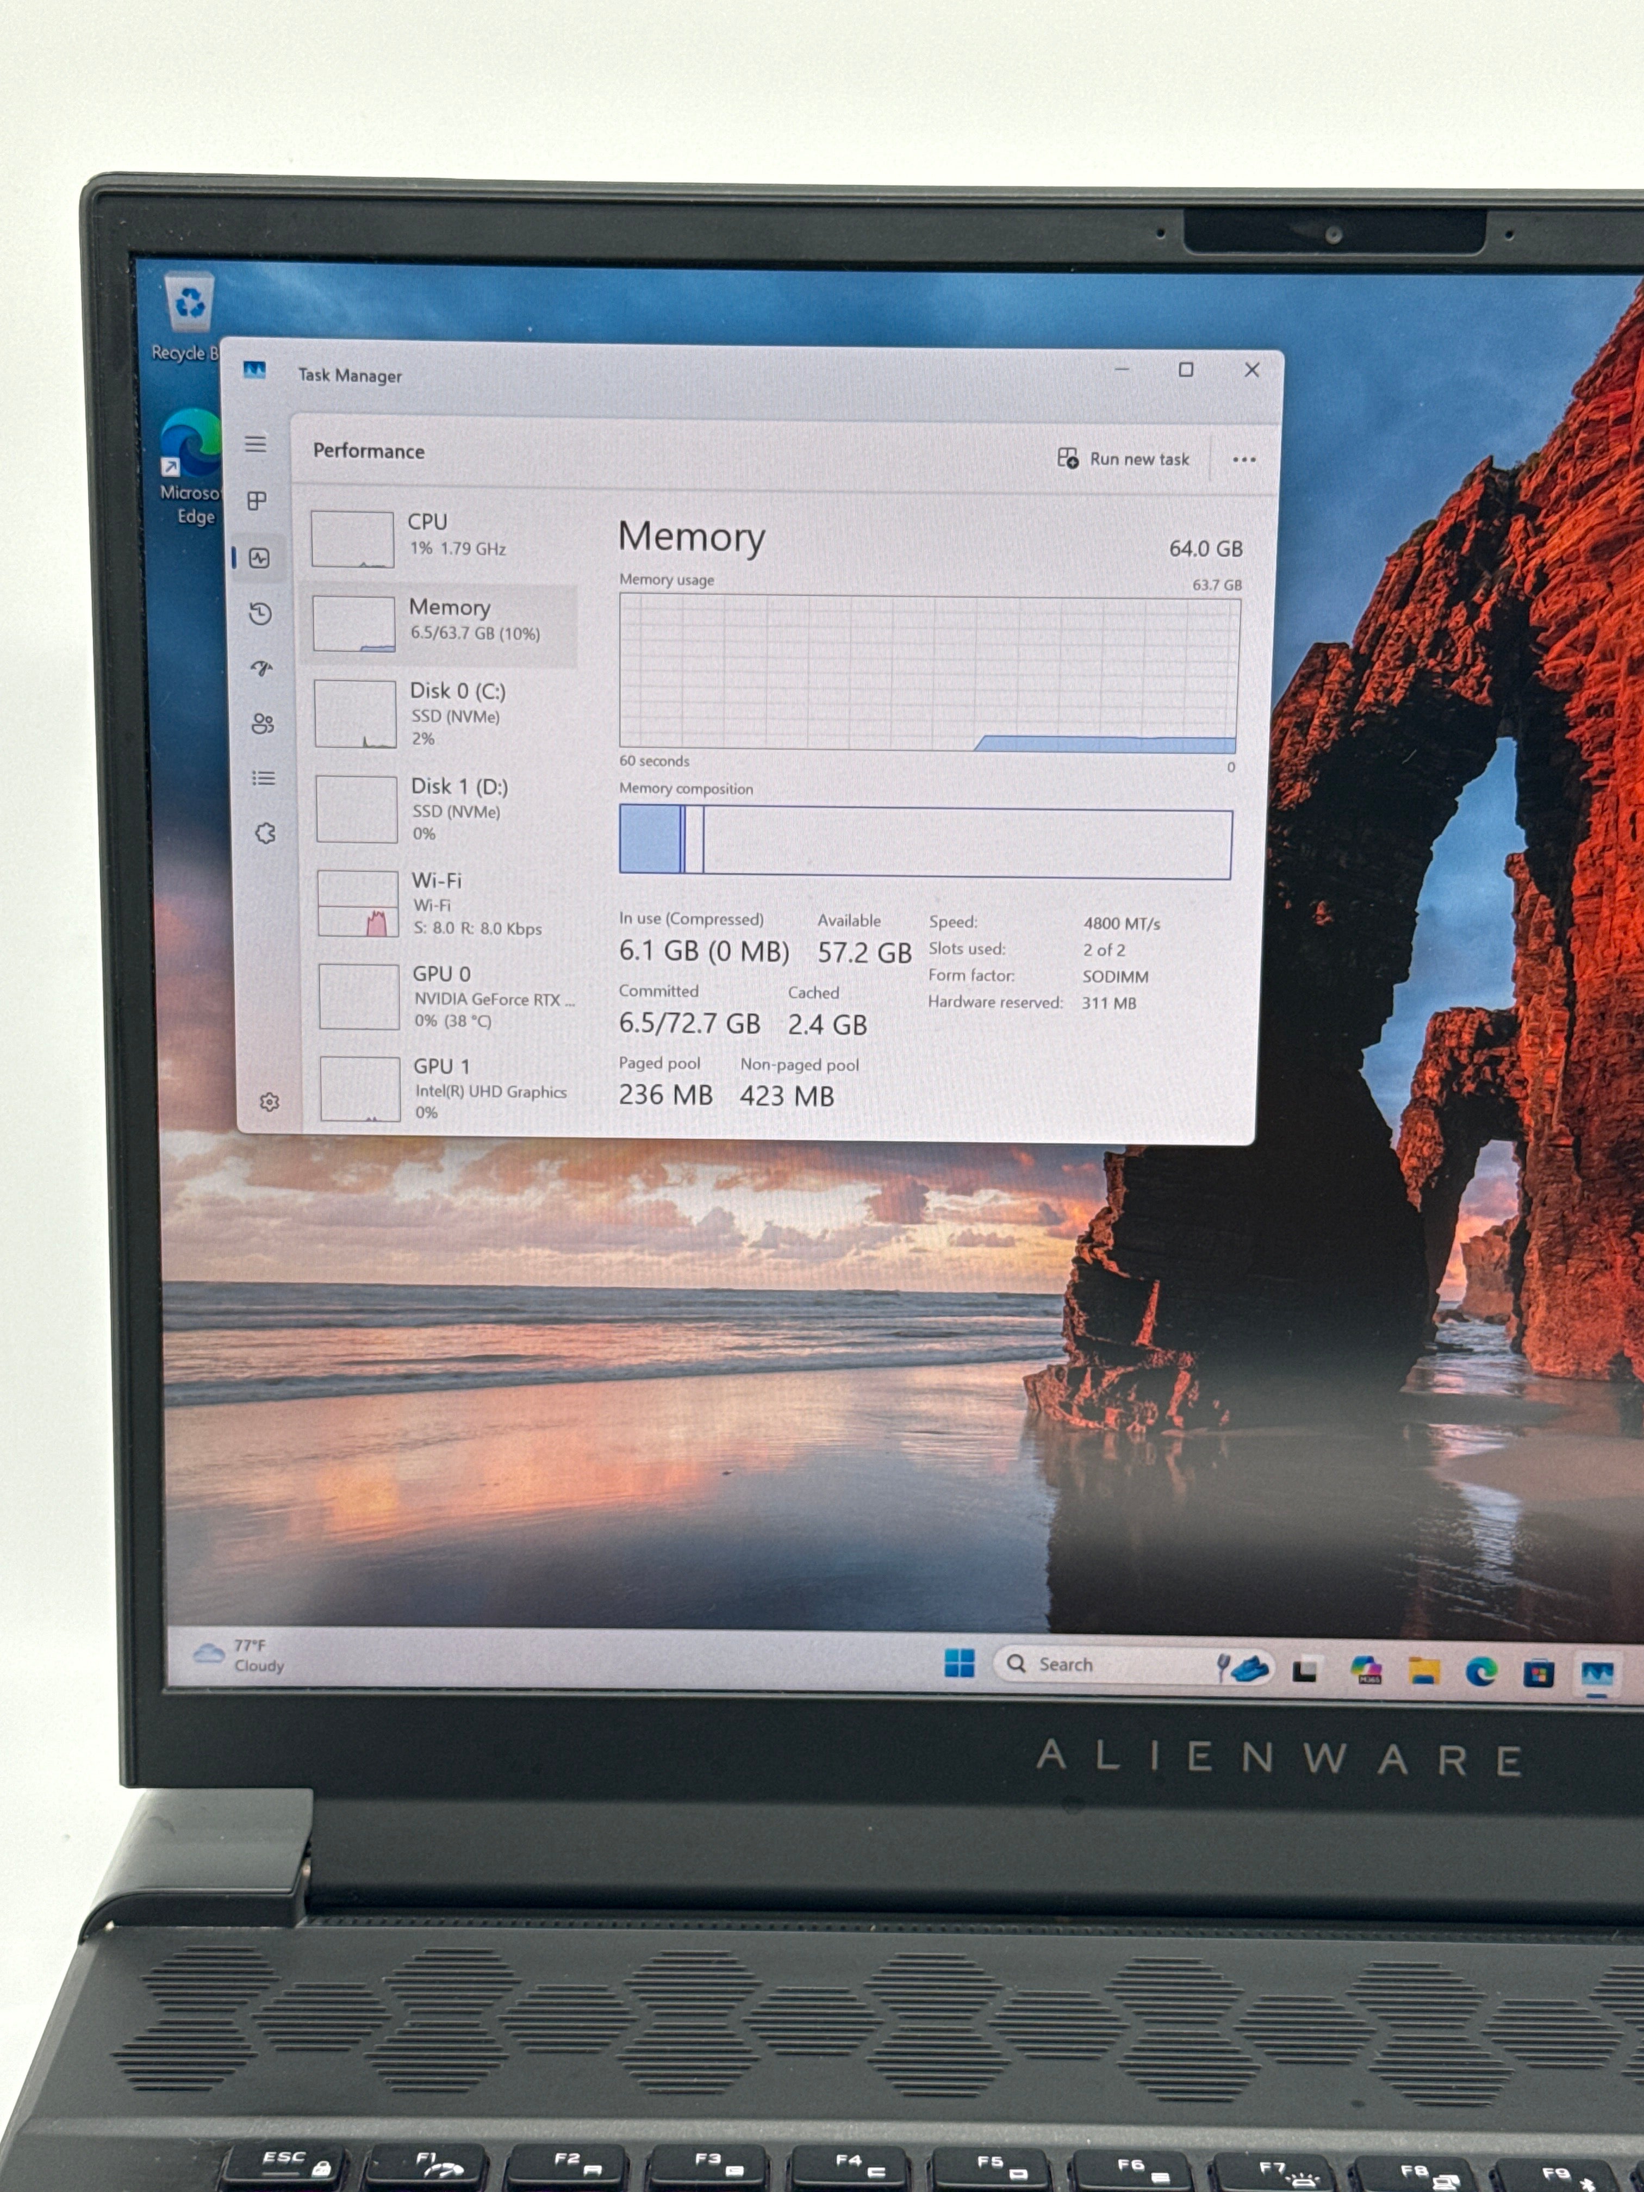Image resolution: width=1644 pixels, height=2192 pixels.
Task: Open the Users page icon
Action: [x=263, y=724]
